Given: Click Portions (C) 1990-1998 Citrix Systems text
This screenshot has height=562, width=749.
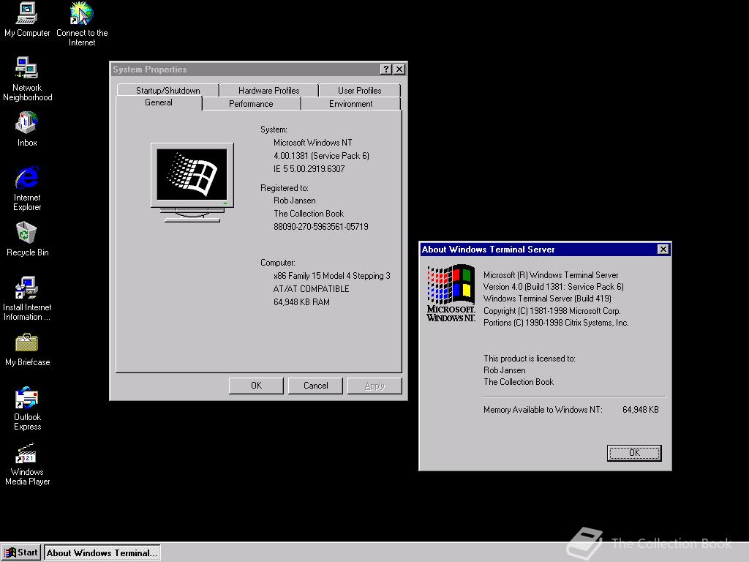Looking at the screenshot, I should pyautogui.click(x=556, y=323).
